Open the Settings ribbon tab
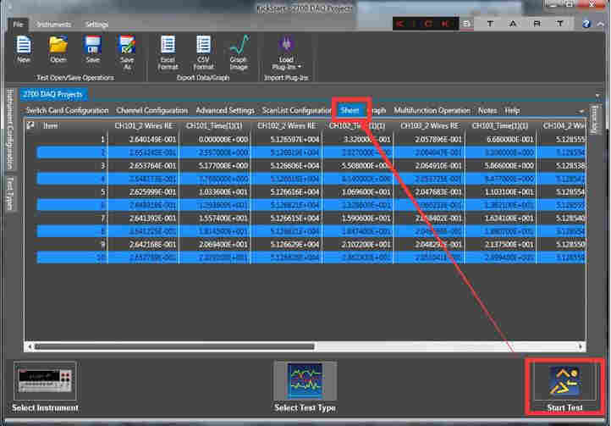This screenshot has width=611, height=426. pyautogui.click(x=96, y=25)
